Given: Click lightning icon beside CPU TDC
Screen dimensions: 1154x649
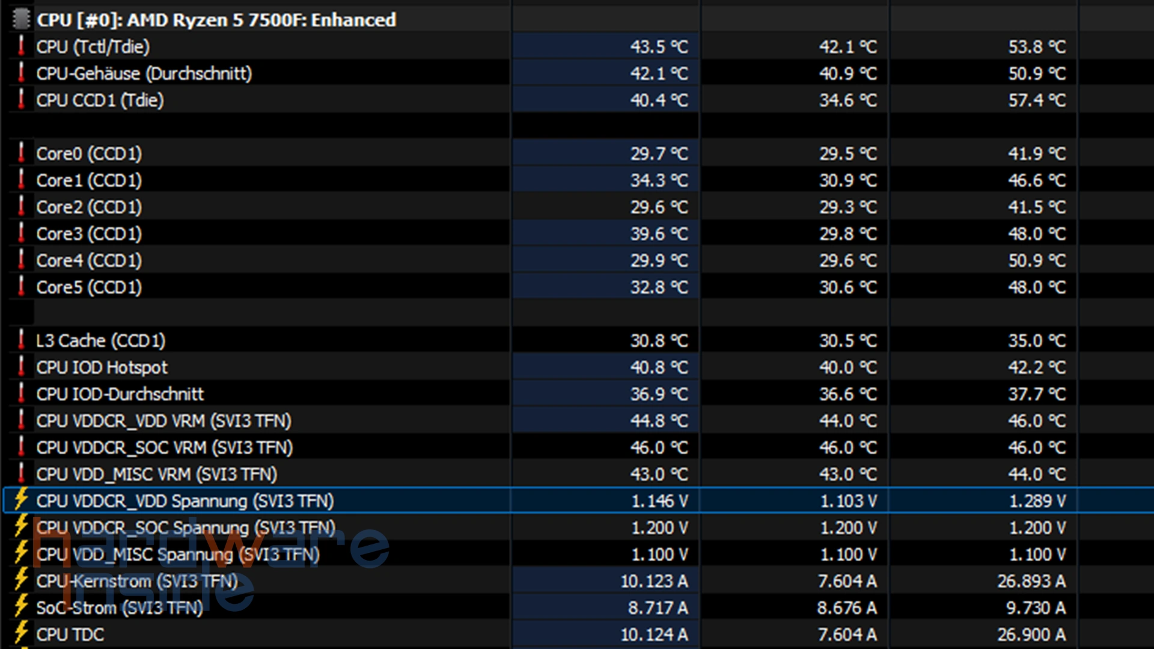Looking at the screenshot, I should point(22,633).
